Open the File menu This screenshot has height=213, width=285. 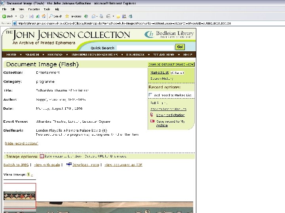(x=4, y=9)
